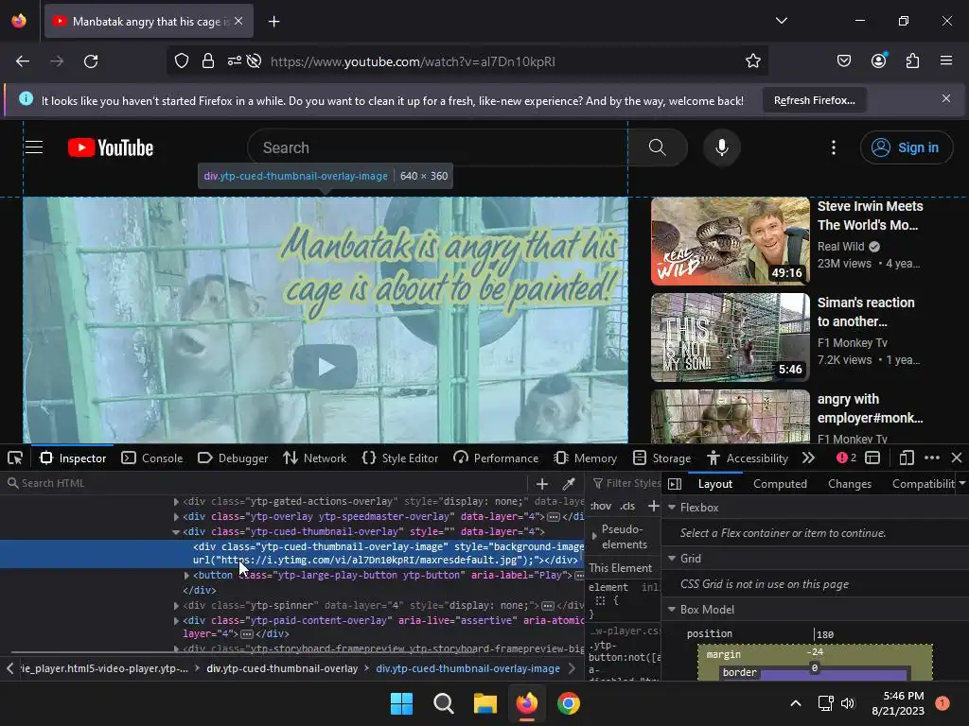Open the 'angry with employer' video title
Image resolution: width=969 pixels, height=726 pixels.
(x=871, y=408)
